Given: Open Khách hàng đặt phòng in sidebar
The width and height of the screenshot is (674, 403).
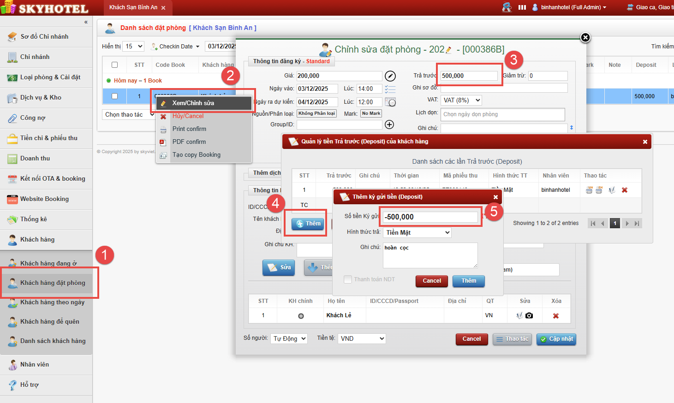Looking at the screenshot, I should tap(52, 283).
